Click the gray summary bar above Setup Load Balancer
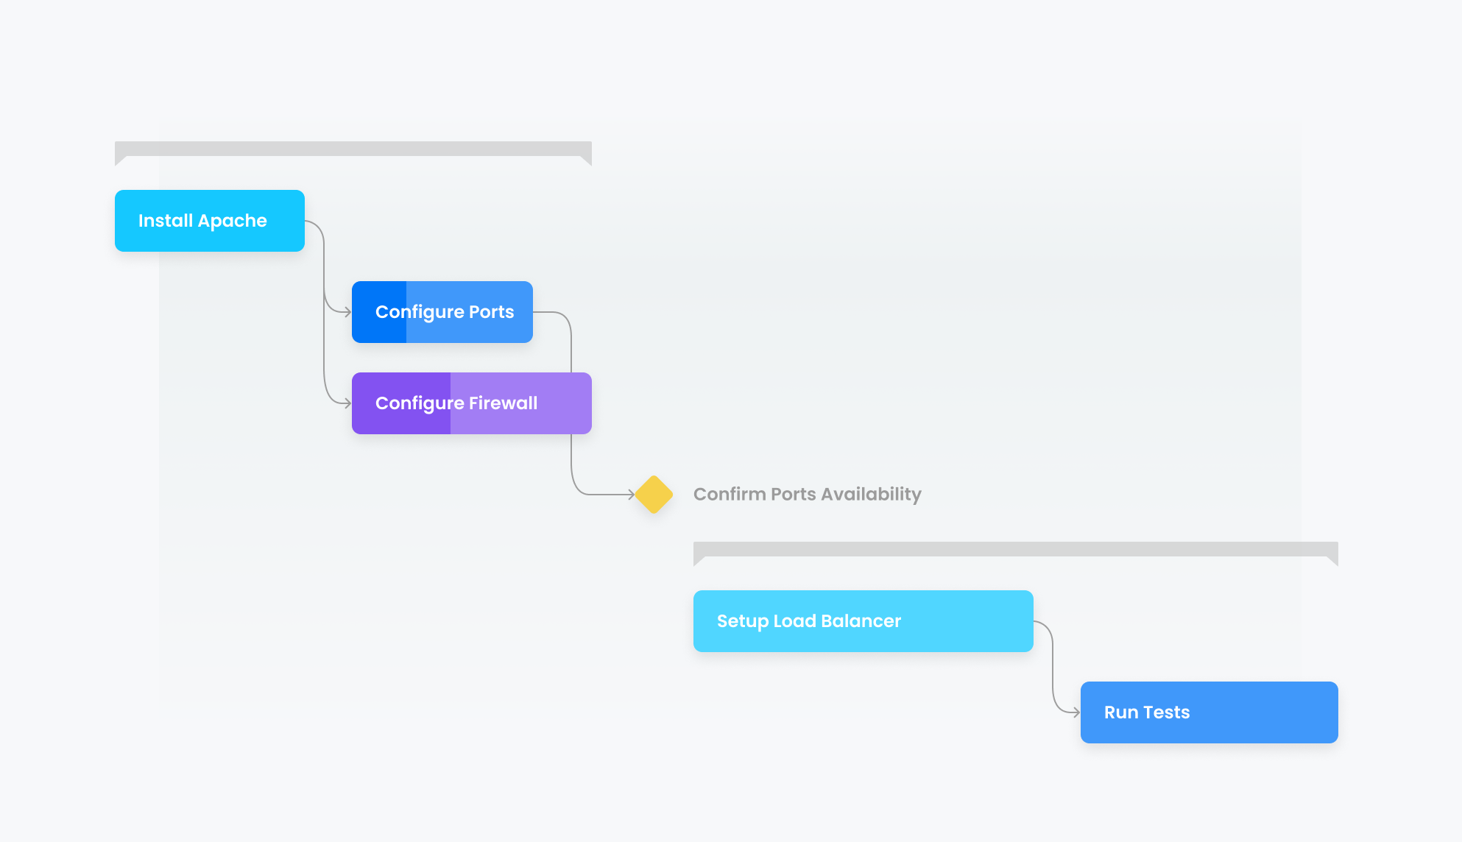 coord(1016,551)
